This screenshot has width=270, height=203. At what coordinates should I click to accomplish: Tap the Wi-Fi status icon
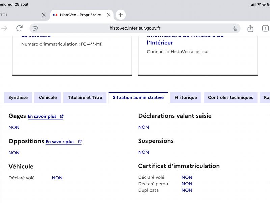pos(259,4)
